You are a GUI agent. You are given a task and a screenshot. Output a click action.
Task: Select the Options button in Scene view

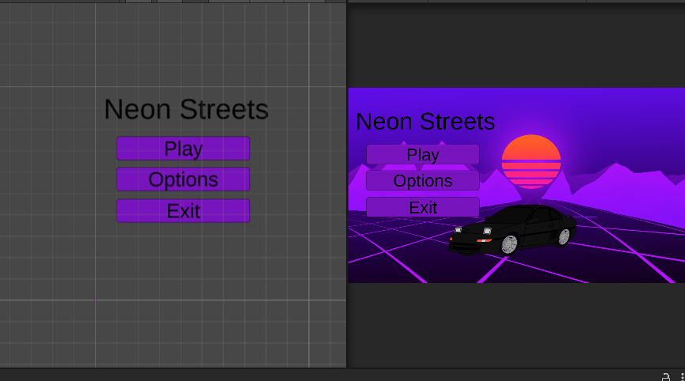click(183, 179)
